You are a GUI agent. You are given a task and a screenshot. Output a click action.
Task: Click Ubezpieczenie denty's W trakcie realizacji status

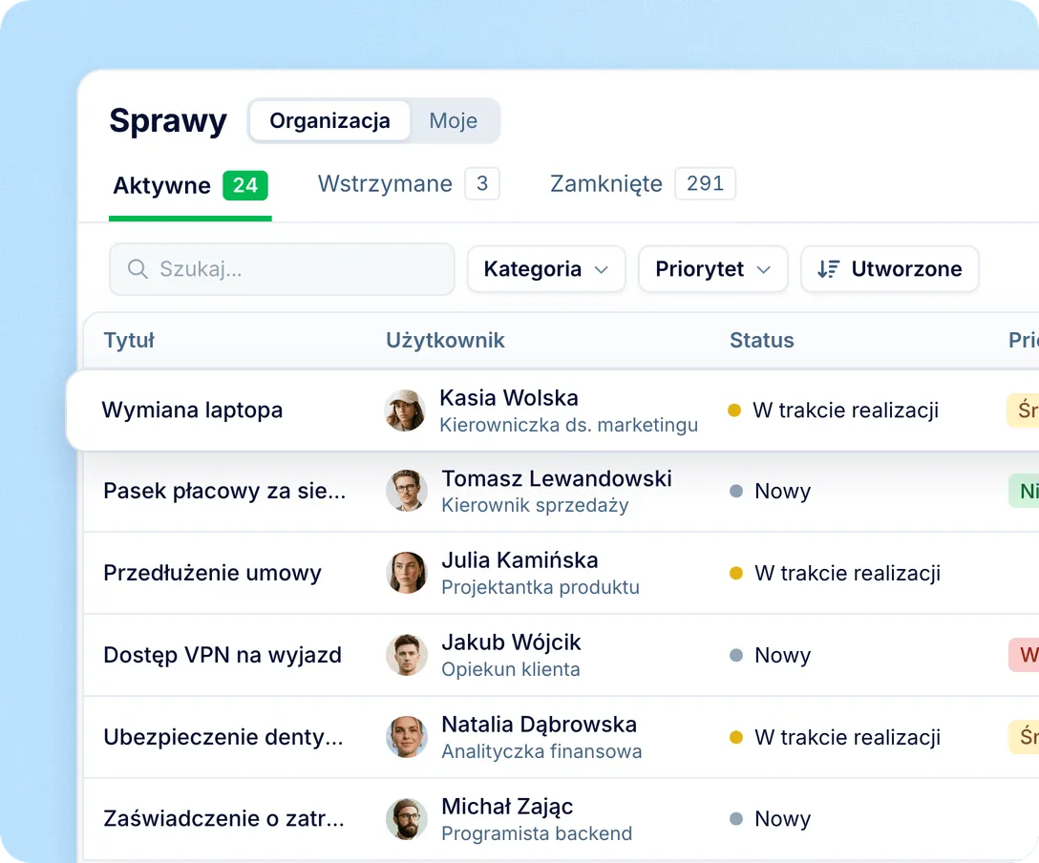[835, 736]
